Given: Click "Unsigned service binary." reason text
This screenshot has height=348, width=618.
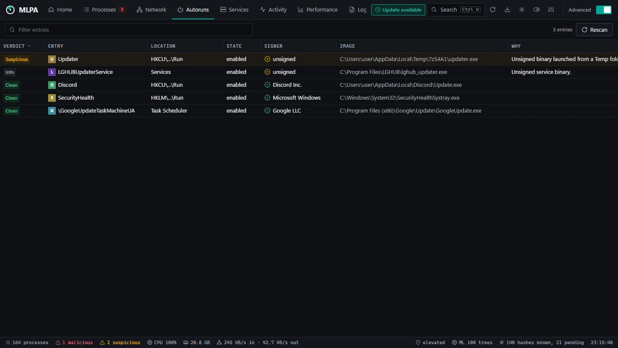Looking at the screenshot, I should click(542, 72).
